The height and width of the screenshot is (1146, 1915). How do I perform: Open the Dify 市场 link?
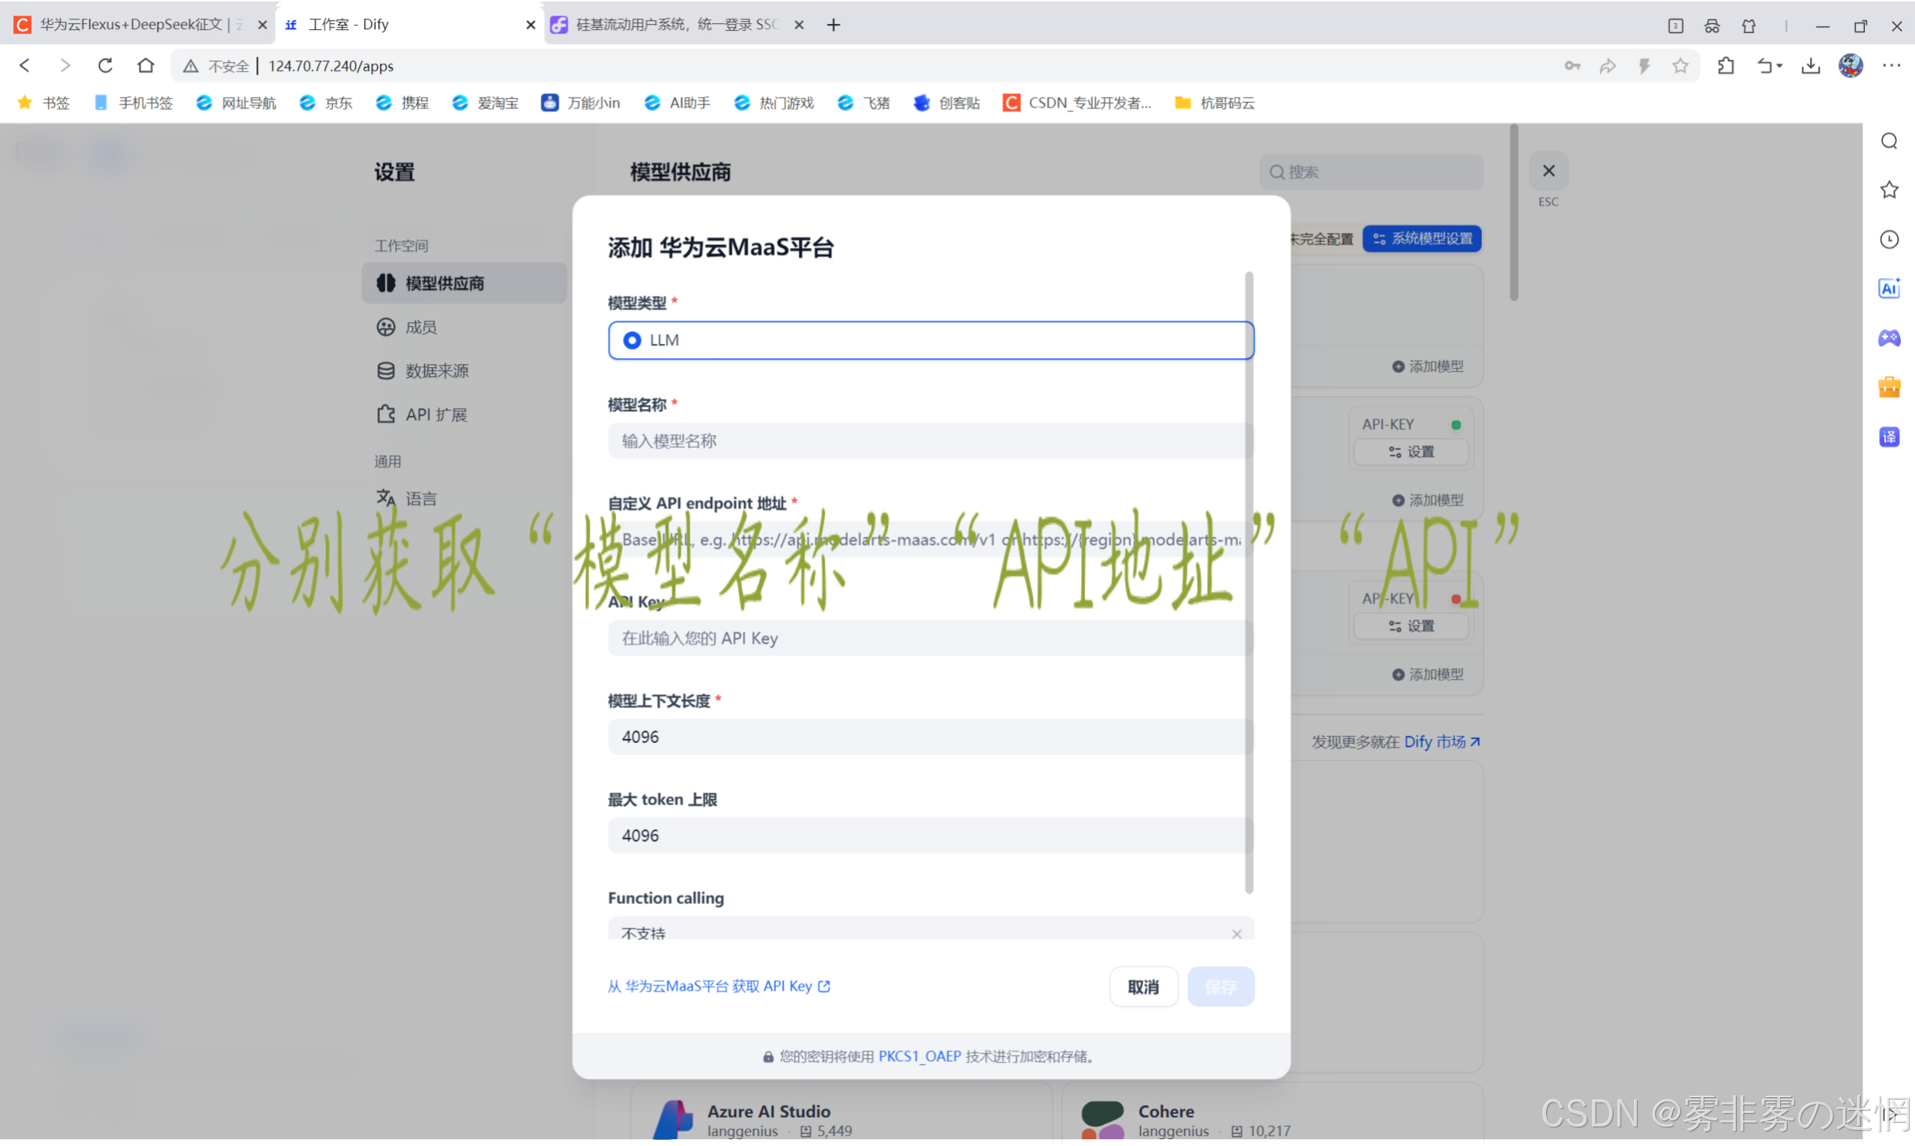(1441, 742)
